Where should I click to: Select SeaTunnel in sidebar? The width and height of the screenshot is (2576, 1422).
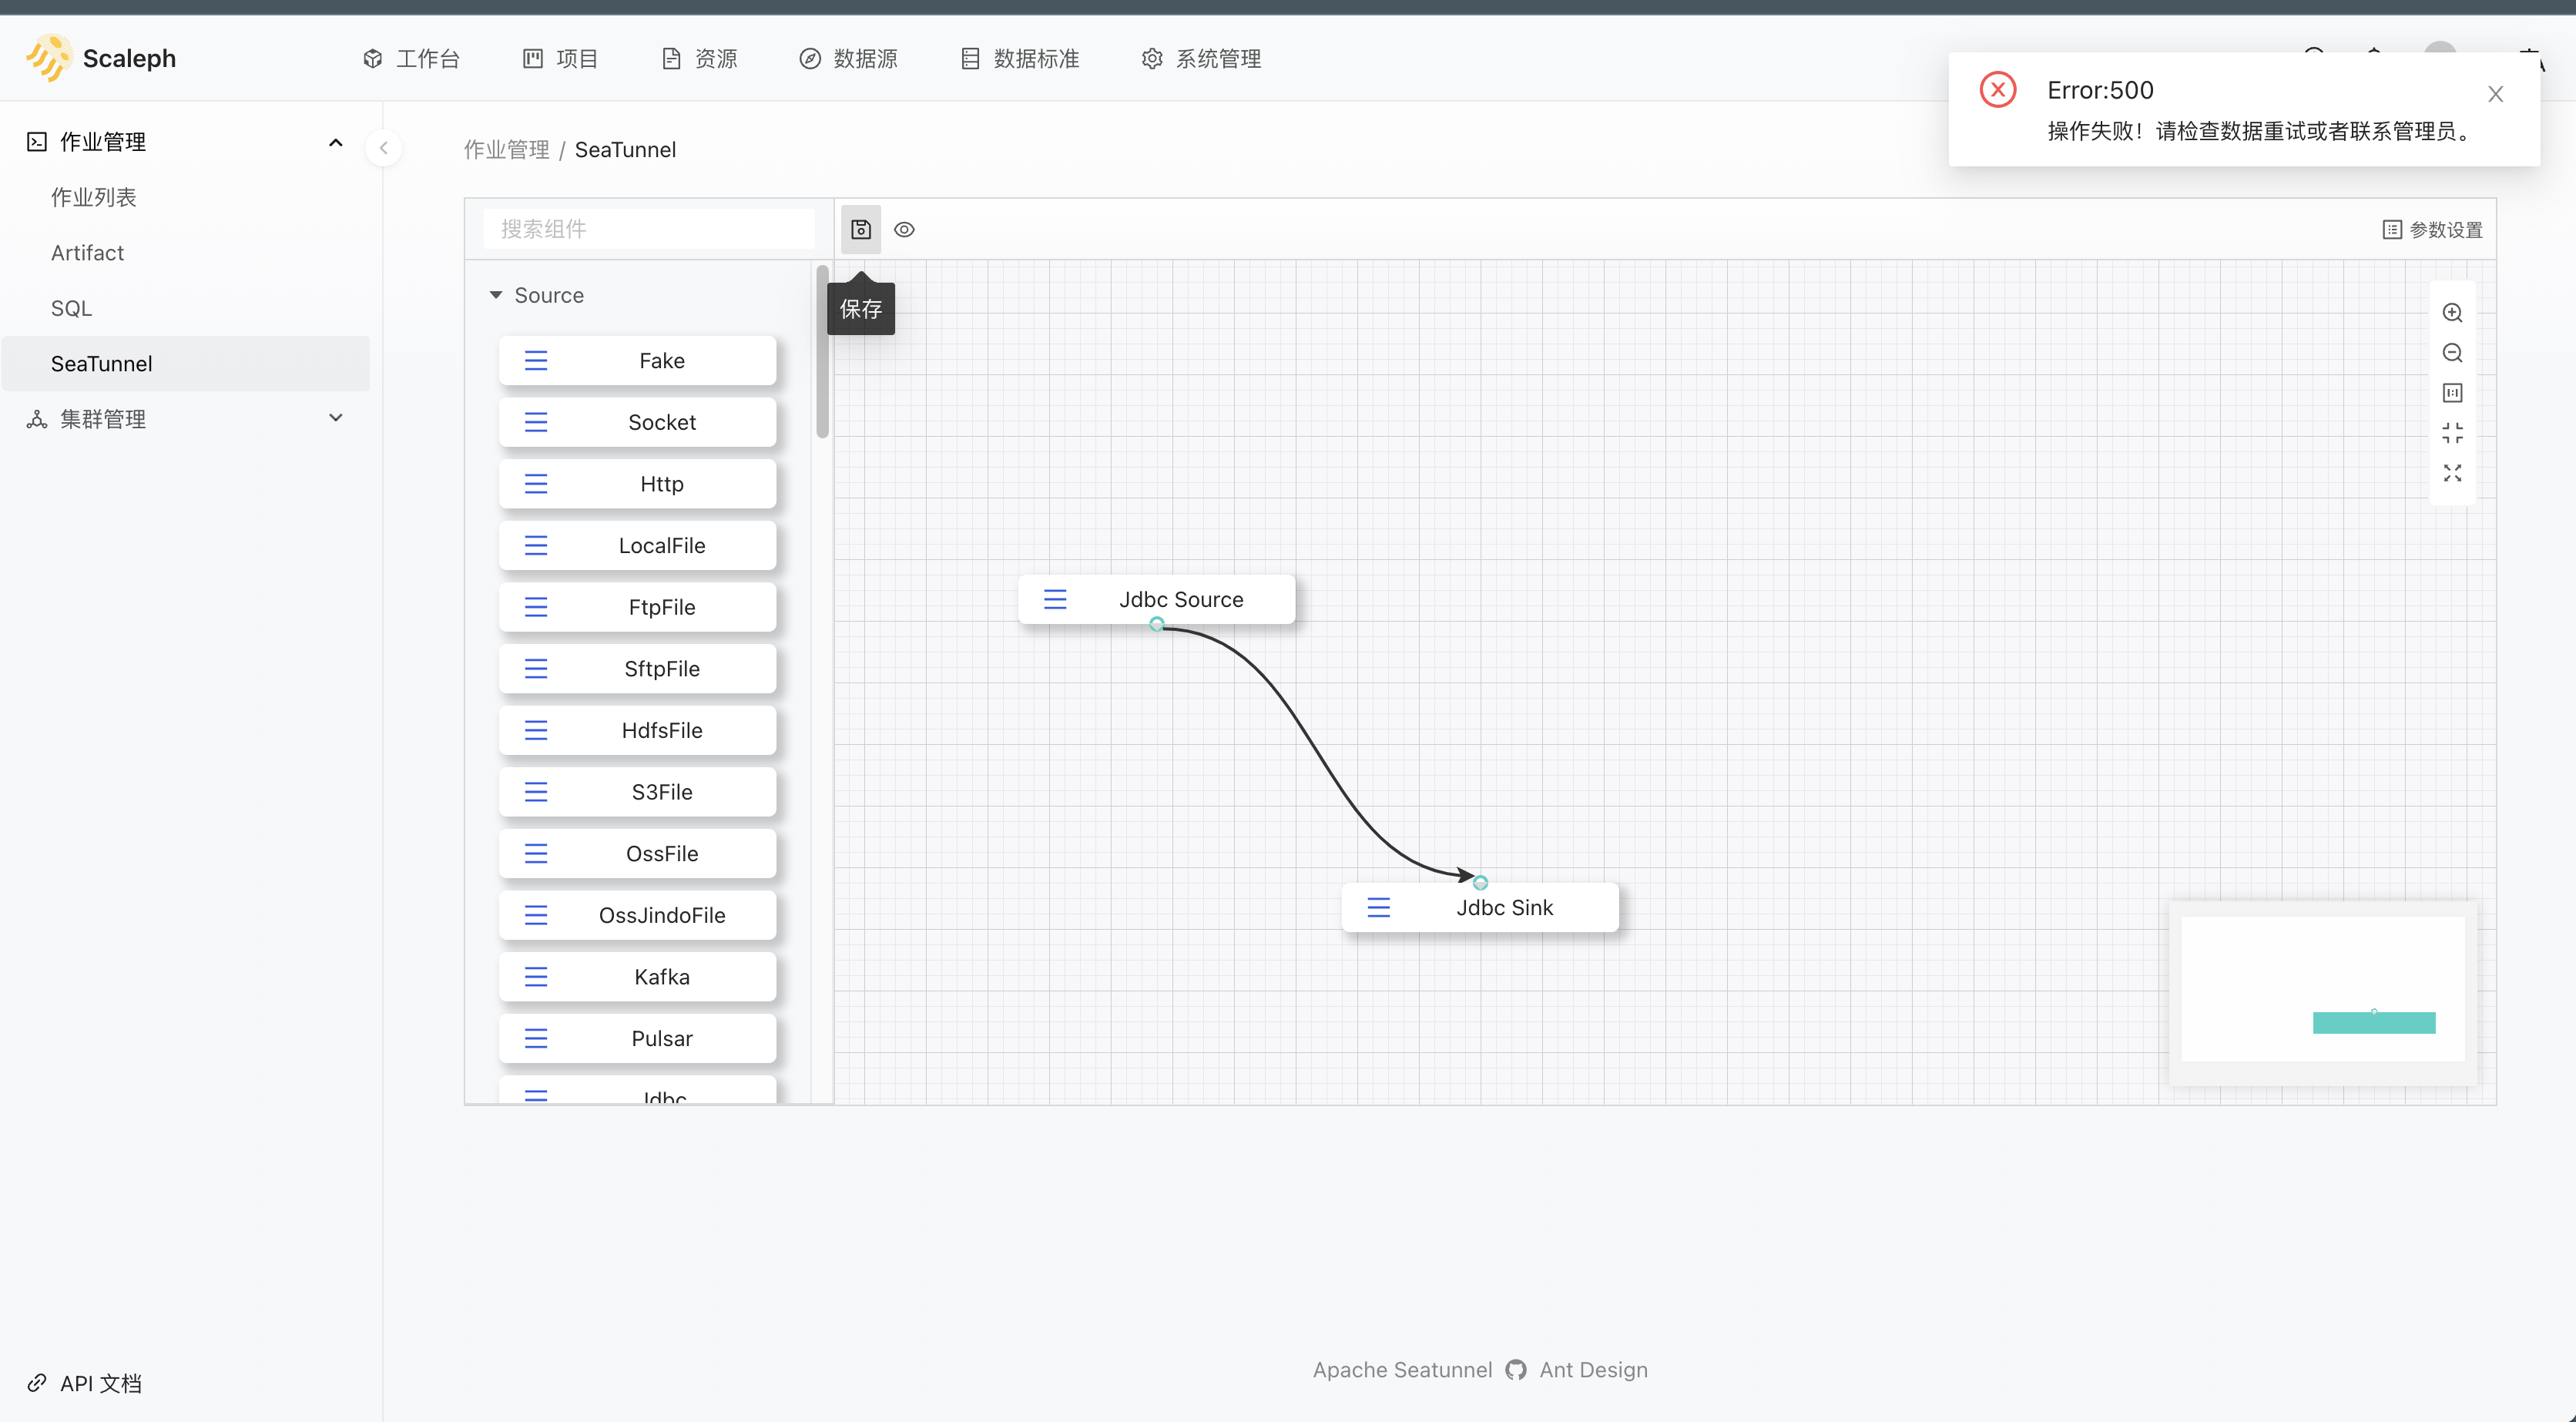(185, 363)
